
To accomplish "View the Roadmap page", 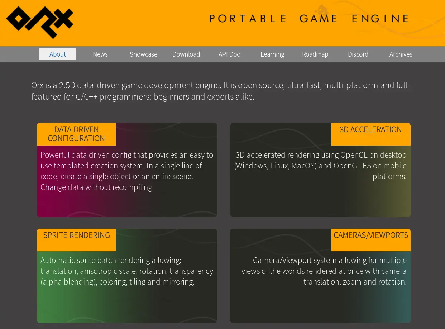I will click(315, 54).
